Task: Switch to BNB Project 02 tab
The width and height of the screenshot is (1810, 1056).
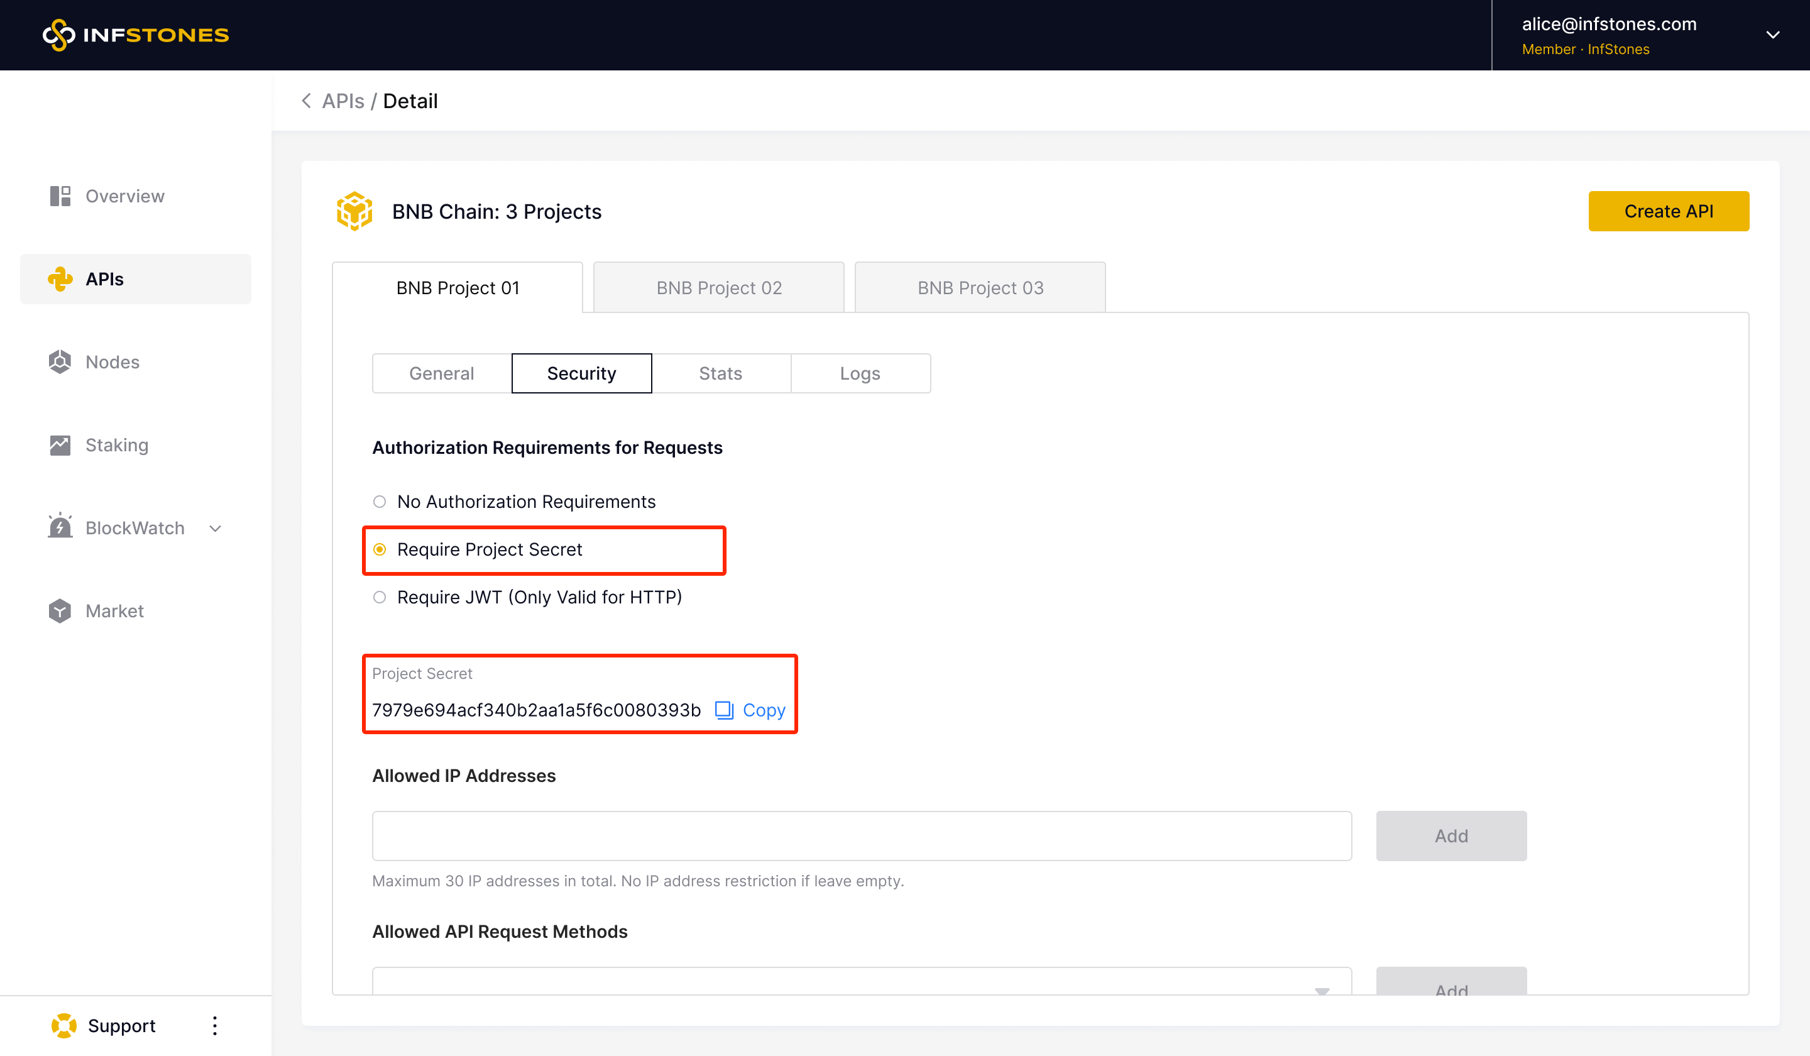Action: click(719, 287)
